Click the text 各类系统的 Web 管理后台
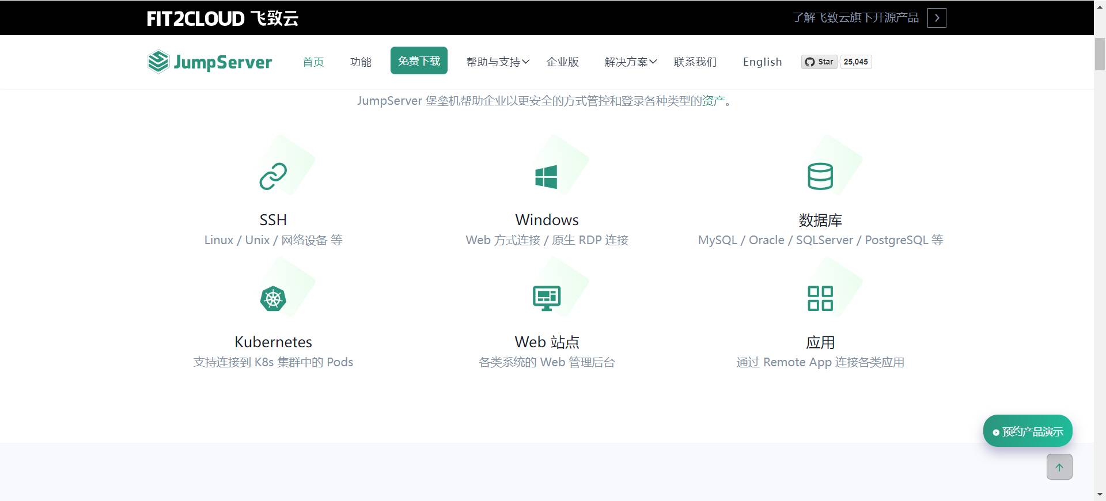Viewport: 1106px width, 501px height. click(547, 362)
